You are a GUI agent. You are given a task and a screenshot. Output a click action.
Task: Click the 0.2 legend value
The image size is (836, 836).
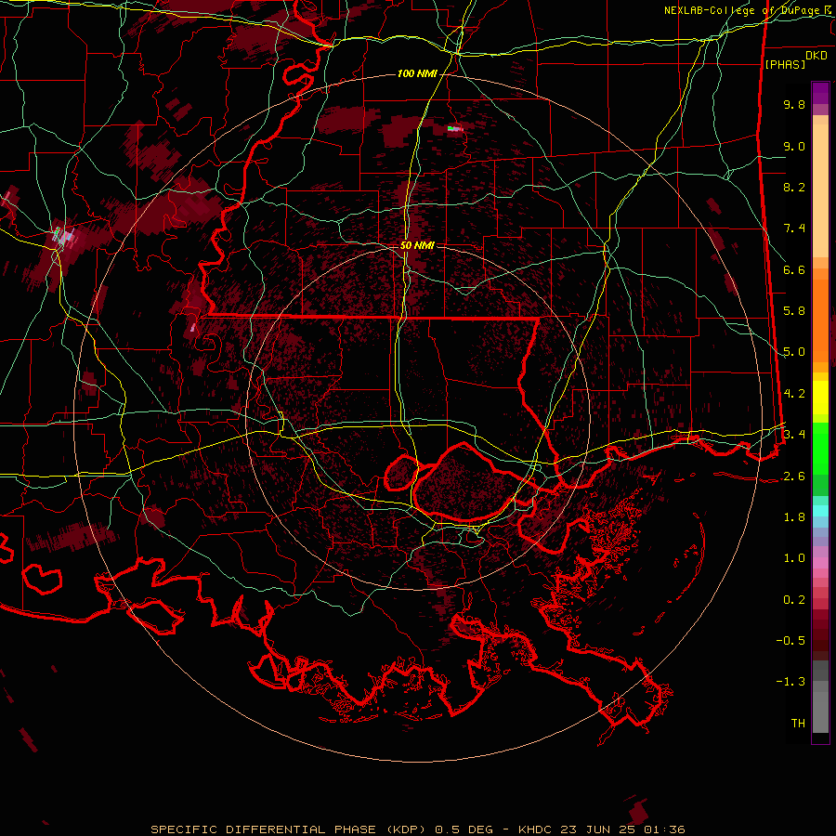click(794, 600)
